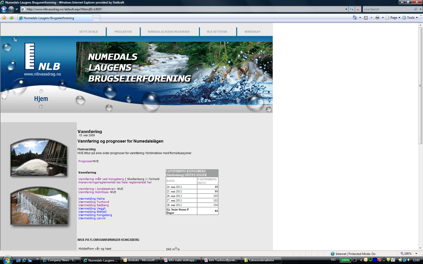Expand the address bar history dropdown
Image resolution: width=423 pixels, height=264 pixels.
click(346, 9)
